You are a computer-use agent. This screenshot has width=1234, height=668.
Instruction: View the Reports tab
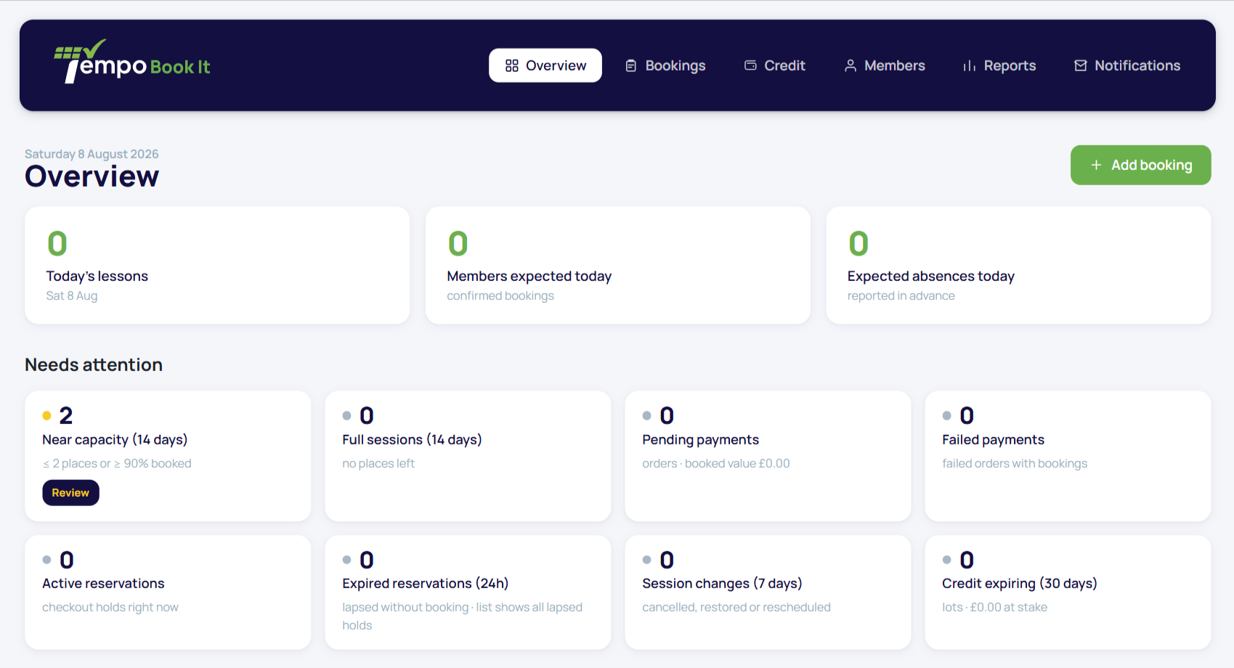pos(999,65)
